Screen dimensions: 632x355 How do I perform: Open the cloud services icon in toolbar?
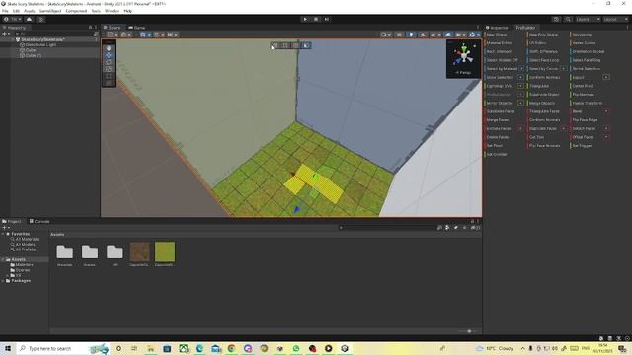(x=29, y=19)
